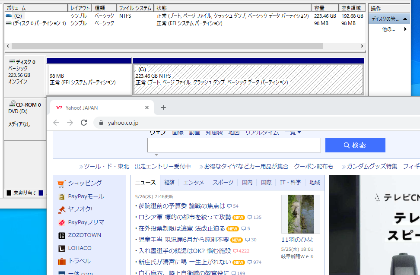Viewport: 420px width, 275px height.
Task: Open the 11羽のひな caption link
Action: point(297,240)
